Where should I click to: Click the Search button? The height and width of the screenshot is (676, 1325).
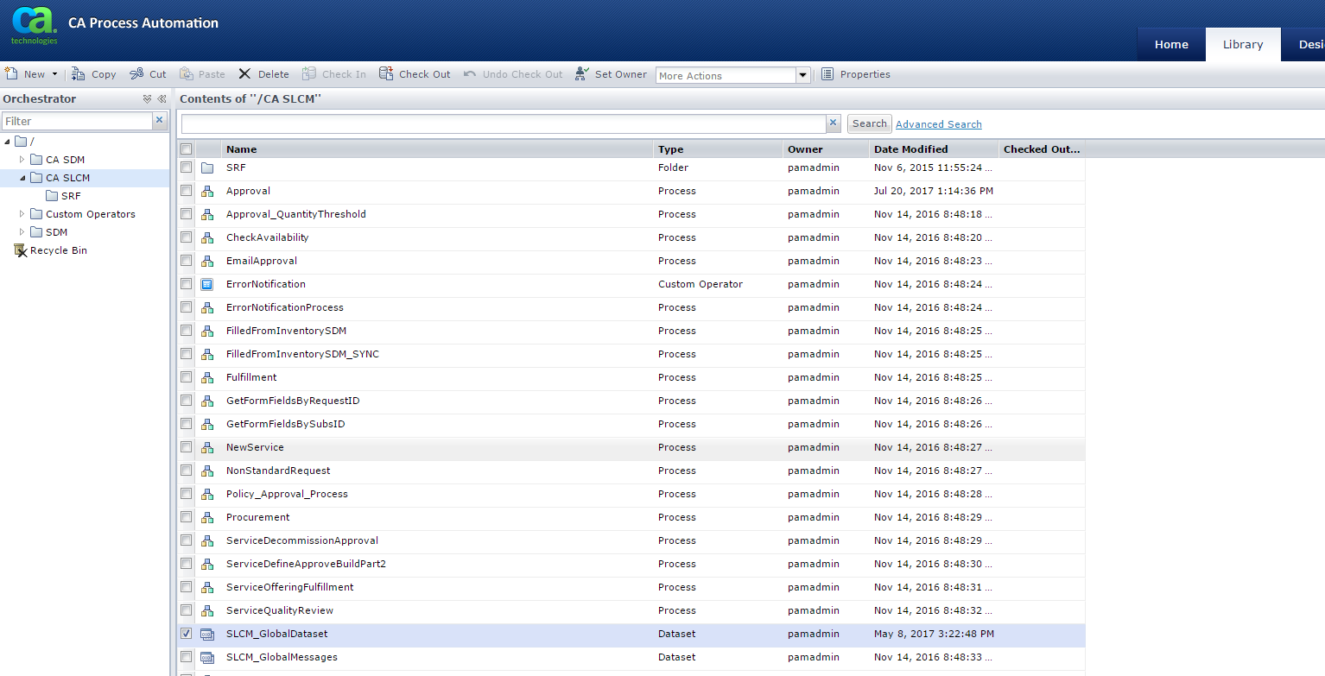tap(870, 123)
